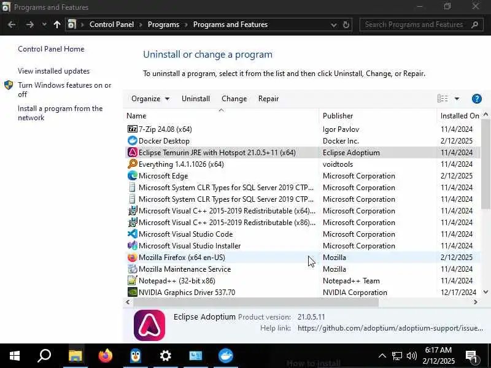Screen dimensions: 491x368
Task: Open Docker Desktop from the taskbar
Action: (226, 356)
